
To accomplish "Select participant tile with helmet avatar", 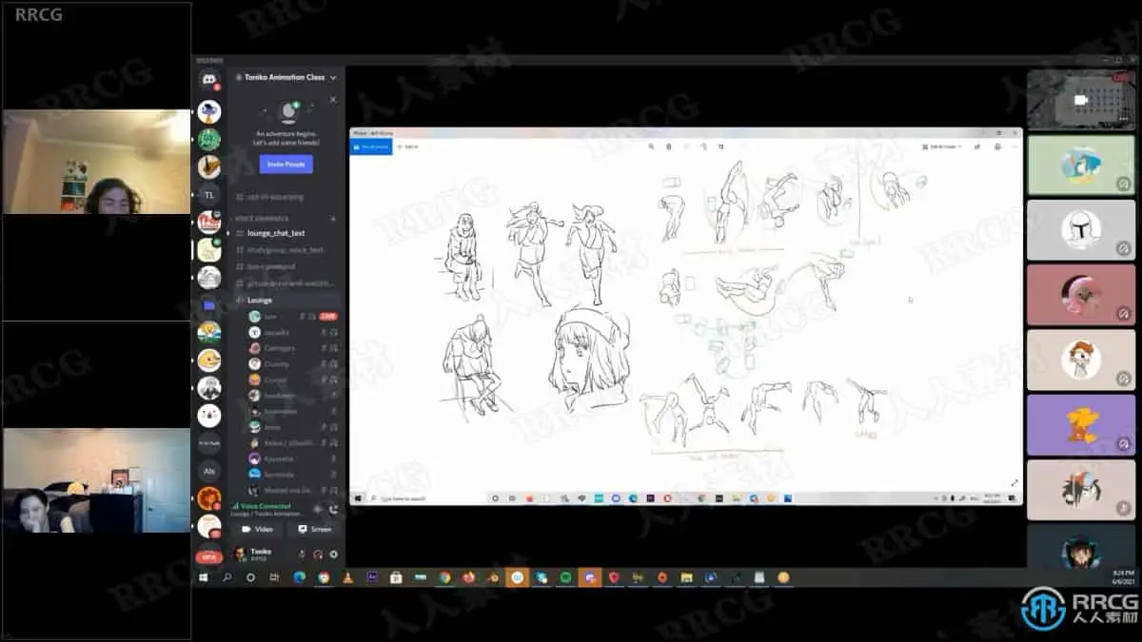I will (x=1081, y=230).
